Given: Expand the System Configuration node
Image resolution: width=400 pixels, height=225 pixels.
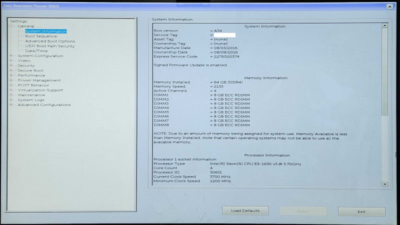Looking at the screenshot, I should pyautogui.click(x=11, y=55).
